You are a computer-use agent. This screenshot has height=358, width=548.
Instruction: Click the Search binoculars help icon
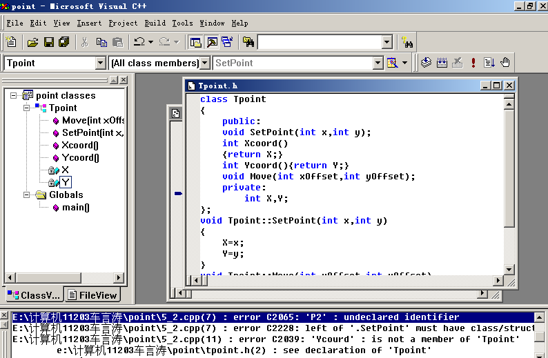[x=407, y=42]
